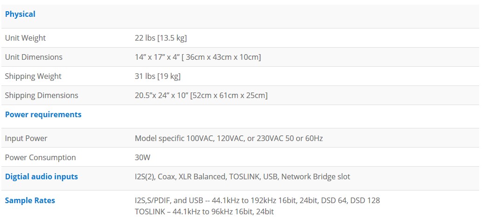The image size is (488, 219).
Task: Click the 22 lbs [13.5 kg] value
Action: (160, 38)
